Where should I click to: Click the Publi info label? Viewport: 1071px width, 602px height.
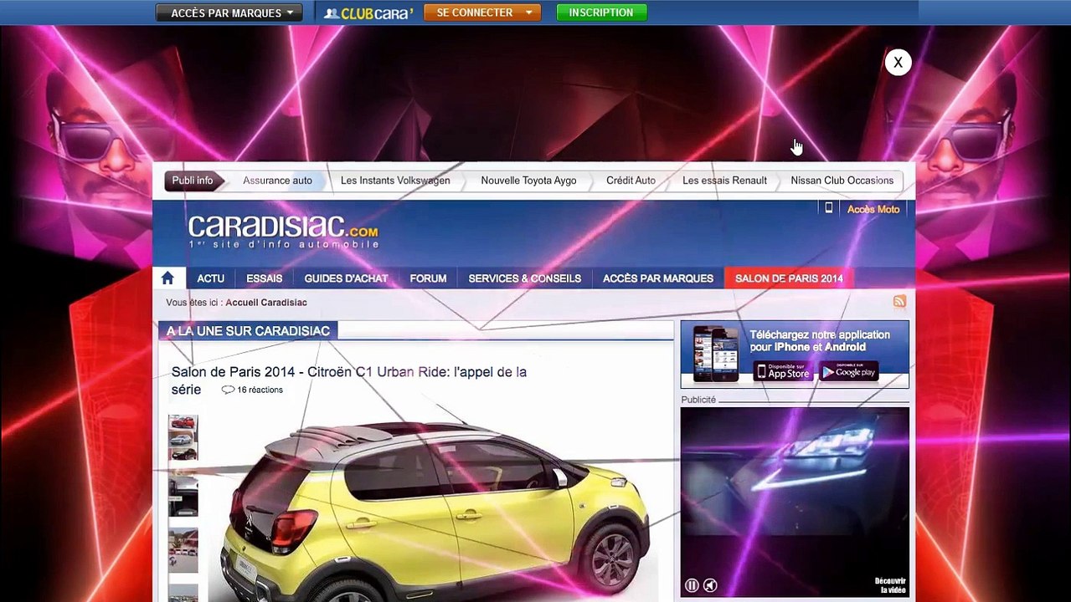tap(193, 181)
